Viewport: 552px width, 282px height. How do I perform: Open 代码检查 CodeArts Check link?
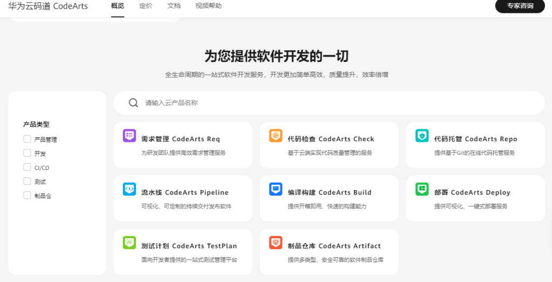coord(331,139)
